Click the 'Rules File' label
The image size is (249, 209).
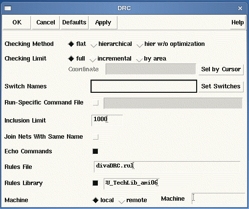click(18, 167)
